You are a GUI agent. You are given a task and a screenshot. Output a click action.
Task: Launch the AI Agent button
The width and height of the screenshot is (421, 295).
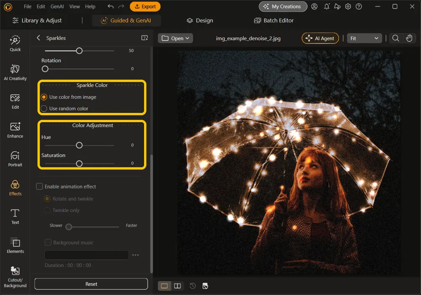320,38
